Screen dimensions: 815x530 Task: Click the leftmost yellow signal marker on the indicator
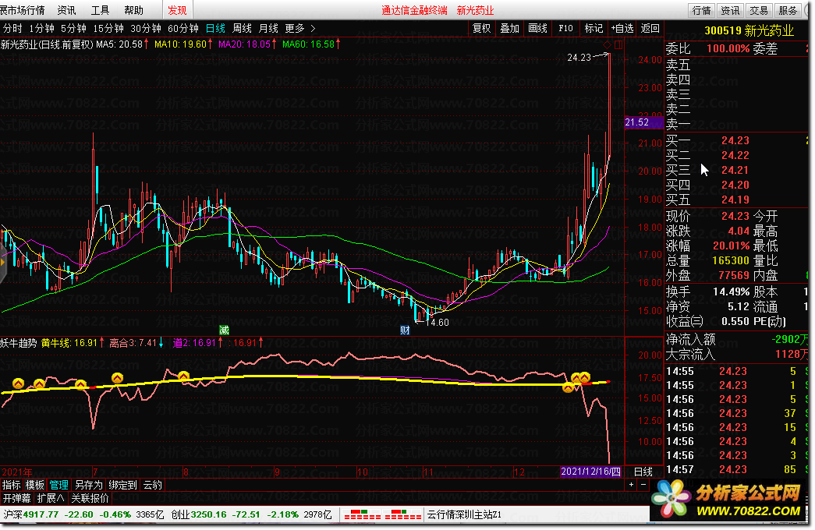pos(18,383)
